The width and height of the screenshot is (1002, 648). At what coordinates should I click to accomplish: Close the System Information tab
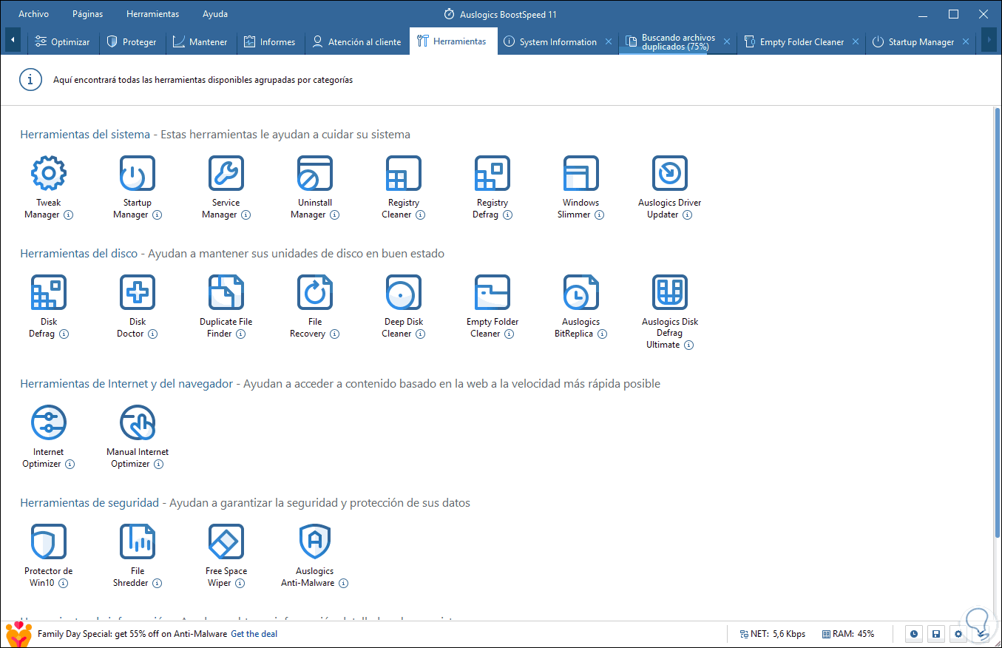point(609,42)
